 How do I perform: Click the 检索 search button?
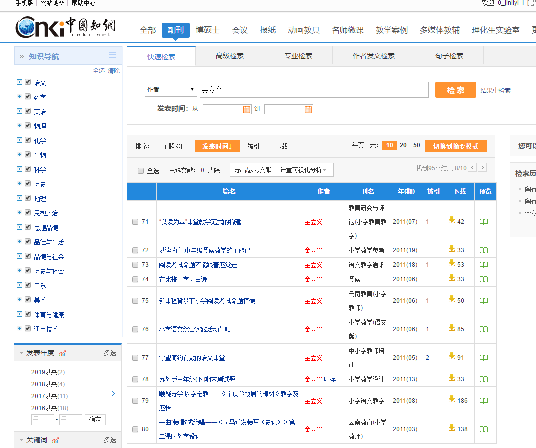click(455, 90)
